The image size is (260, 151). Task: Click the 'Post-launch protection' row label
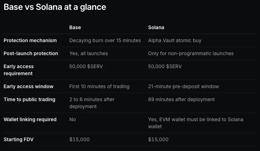point(31,53)
